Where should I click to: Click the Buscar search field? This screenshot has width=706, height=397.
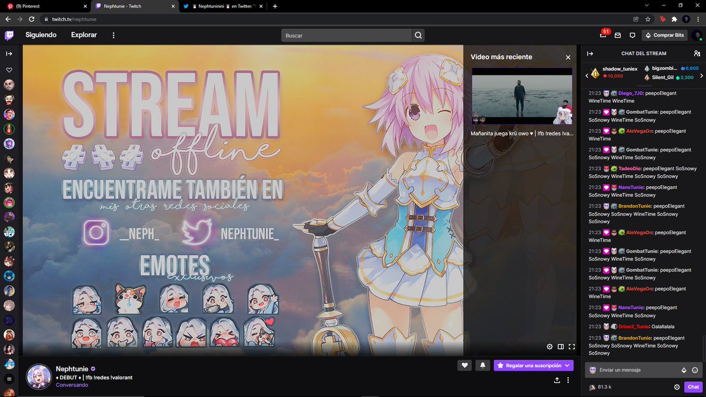pyautogui.click(x=347, y=35)
